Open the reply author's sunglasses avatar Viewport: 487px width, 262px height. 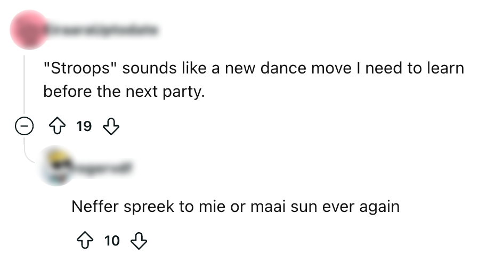59,165
